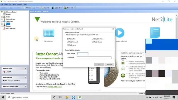Screen dimensions: 178x100
Task: Collapse the Net2 details panel
Action: click(25, 77)
